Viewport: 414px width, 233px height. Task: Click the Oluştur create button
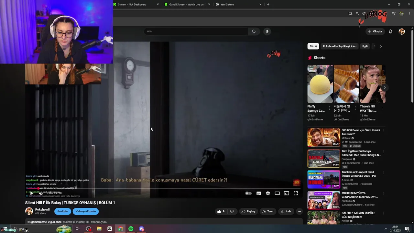pos(375,31)
